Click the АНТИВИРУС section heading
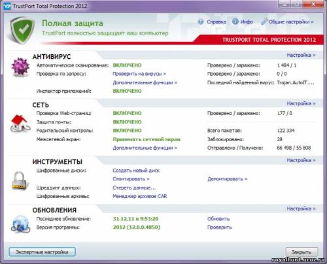 click(52, 57)
